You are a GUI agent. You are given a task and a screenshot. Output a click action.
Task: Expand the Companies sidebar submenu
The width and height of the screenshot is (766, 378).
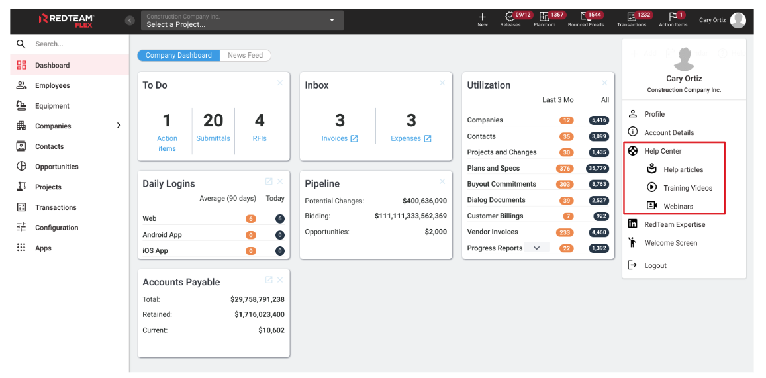pos(119,126)
